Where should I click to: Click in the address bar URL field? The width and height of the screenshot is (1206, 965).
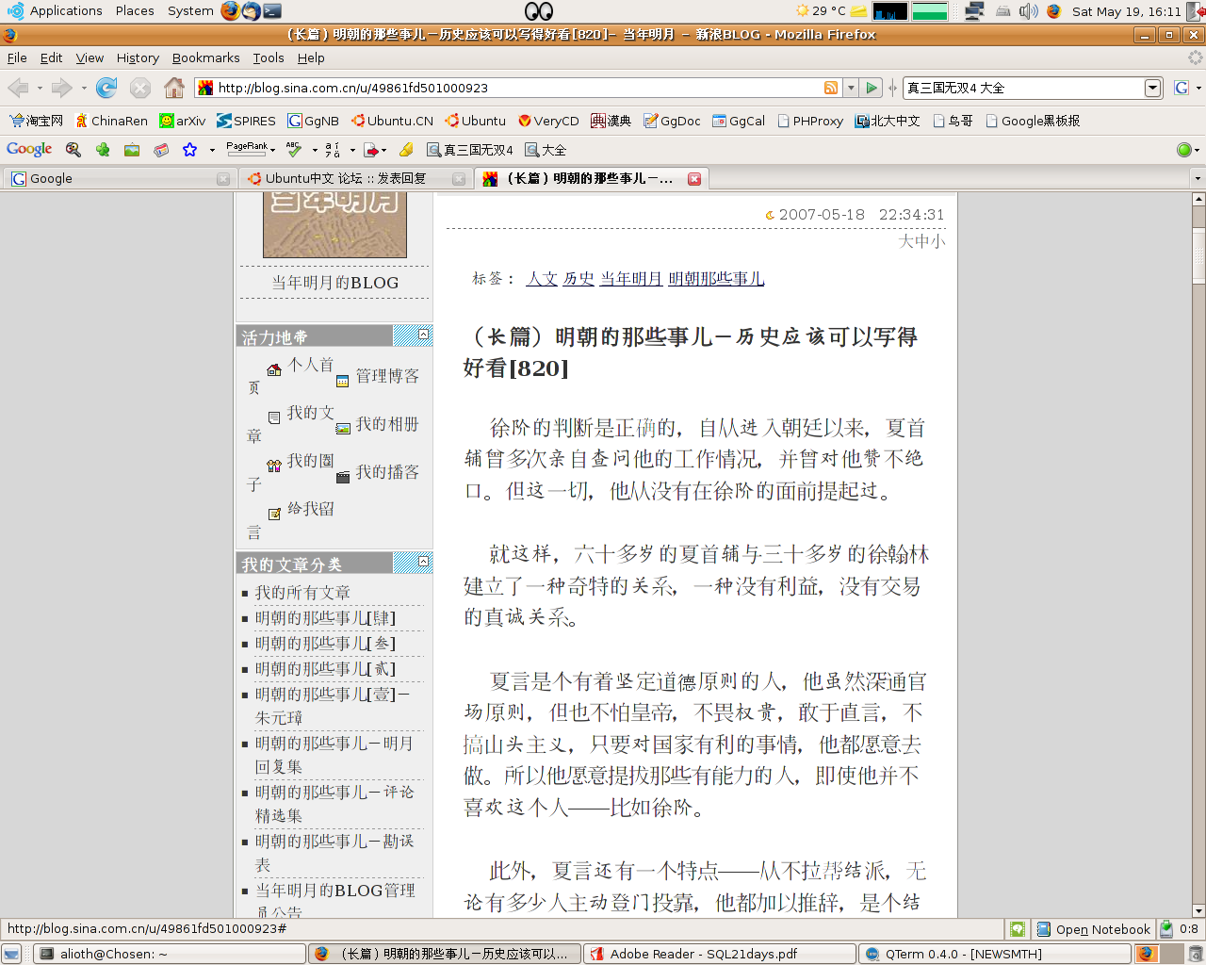(x=518, y=88)
